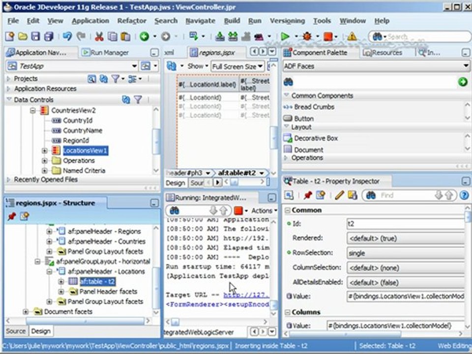This screenshot has width=472, height=354.
Task: Select af:panelHeader - Countries in Structure
Action: (107, 241)
